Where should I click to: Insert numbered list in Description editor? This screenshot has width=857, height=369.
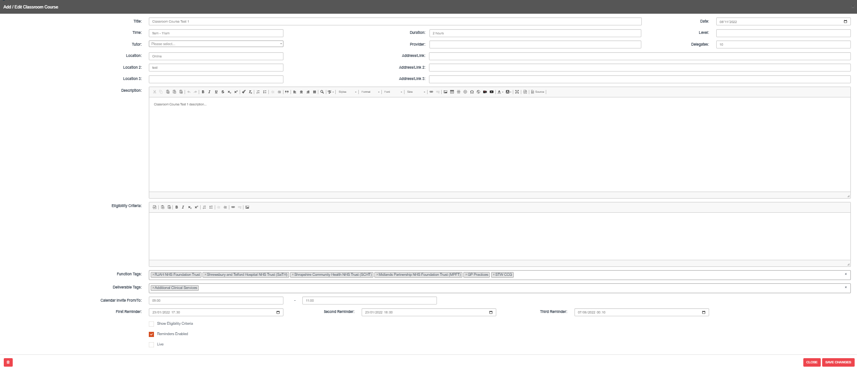258,92
